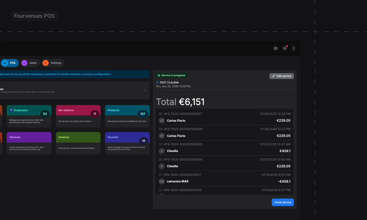367x220 pixels.
Task: Open the Employees card
Action: (x=29, y=116)
